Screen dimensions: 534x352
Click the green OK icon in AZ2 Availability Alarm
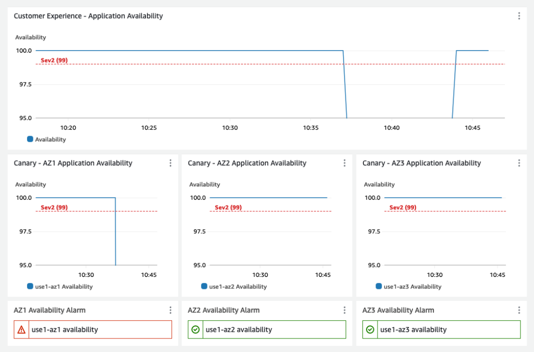click(x=197, y=329)
